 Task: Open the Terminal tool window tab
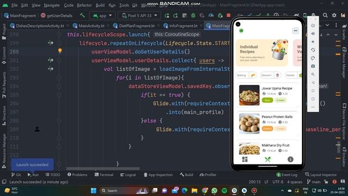click(x=104, y=175)
